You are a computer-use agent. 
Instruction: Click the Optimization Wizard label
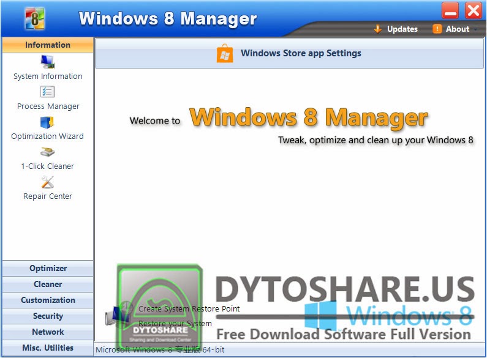pos(47,136)
